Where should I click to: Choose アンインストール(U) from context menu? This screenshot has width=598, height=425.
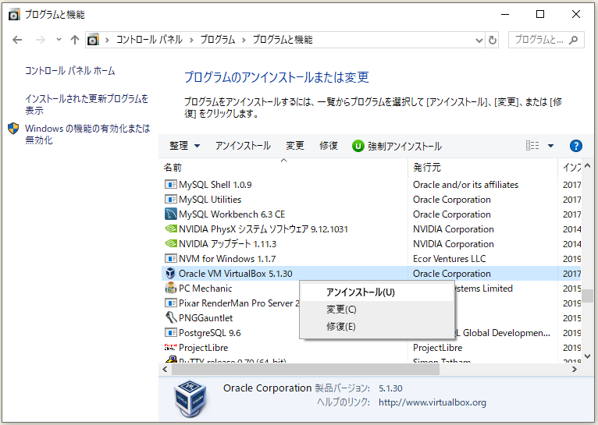[x=376, y=292]
